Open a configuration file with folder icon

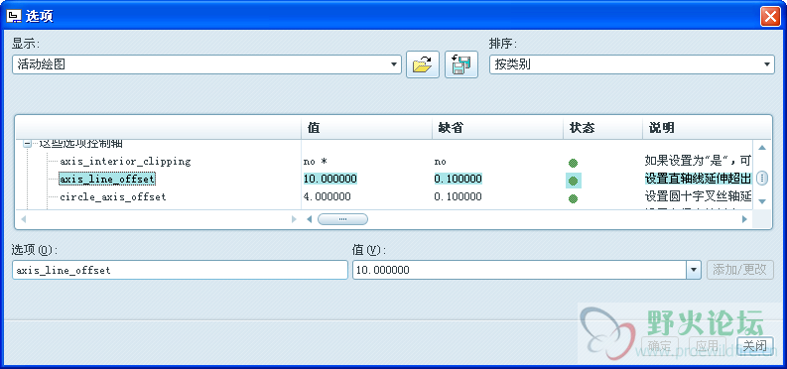point(423,64)
